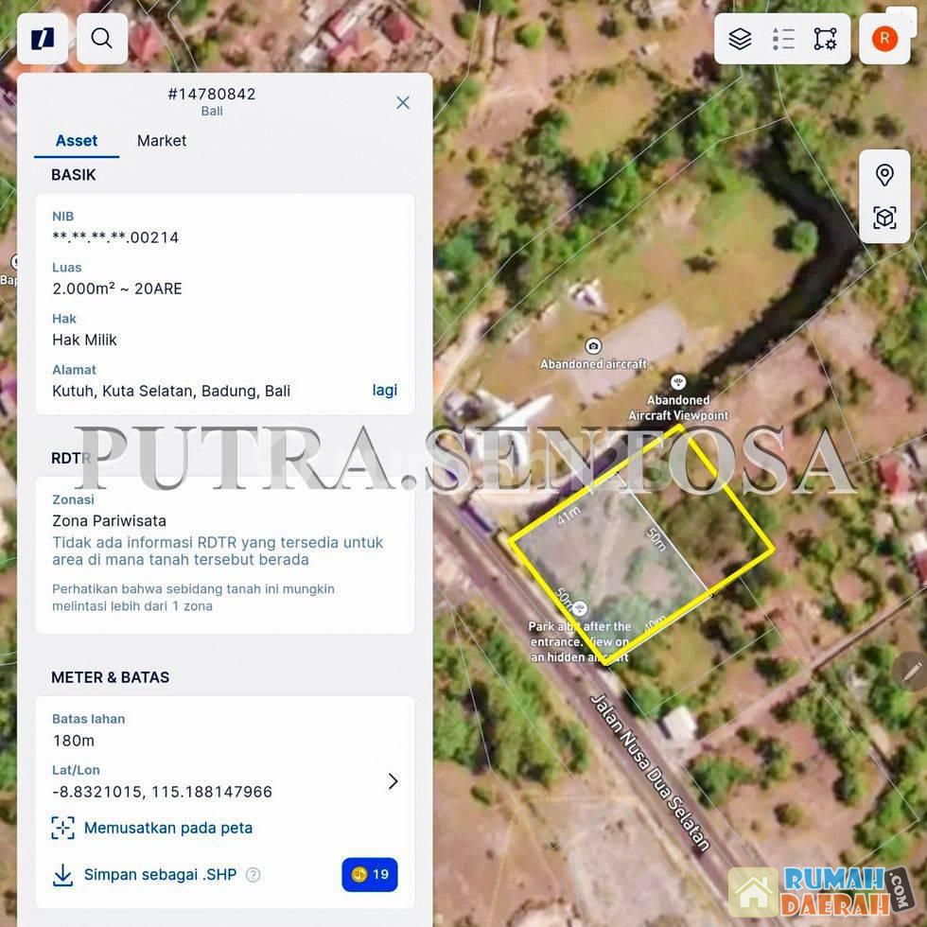Click the 19 coins blue button
The width and height of the screenshot is (927, 927).
[x=370, y=875]
